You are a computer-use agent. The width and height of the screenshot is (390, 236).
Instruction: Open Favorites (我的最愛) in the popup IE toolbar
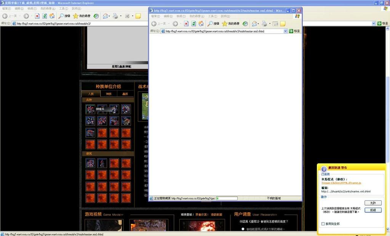(x=231, y=24)
